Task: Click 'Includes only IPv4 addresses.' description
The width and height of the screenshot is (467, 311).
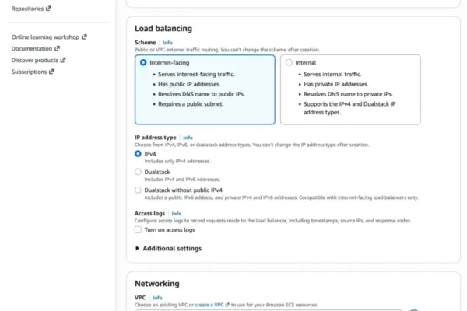Action: point(177,161)
